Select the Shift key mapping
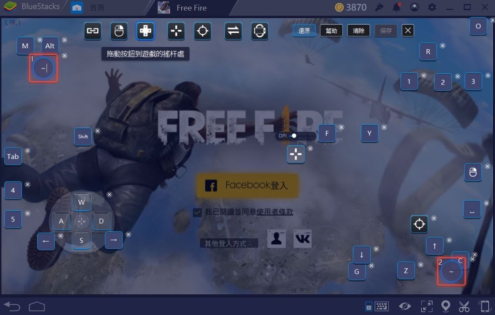Screen dimensions: 495x315 (x=83, y=137)
